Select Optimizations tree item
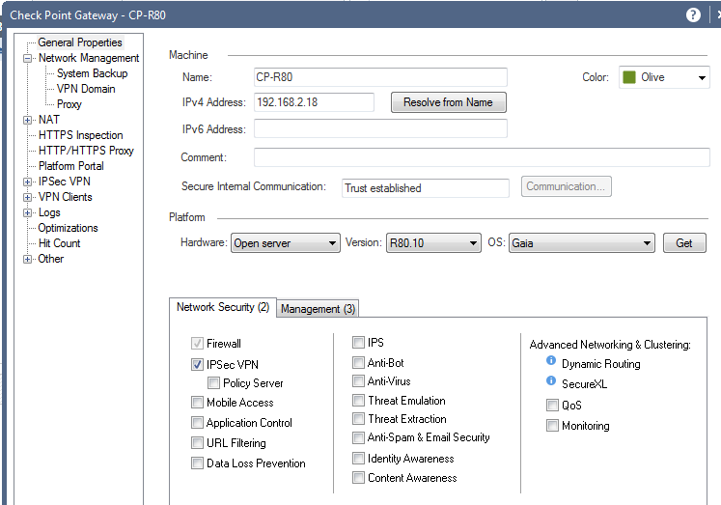 [x=69, y=228]
